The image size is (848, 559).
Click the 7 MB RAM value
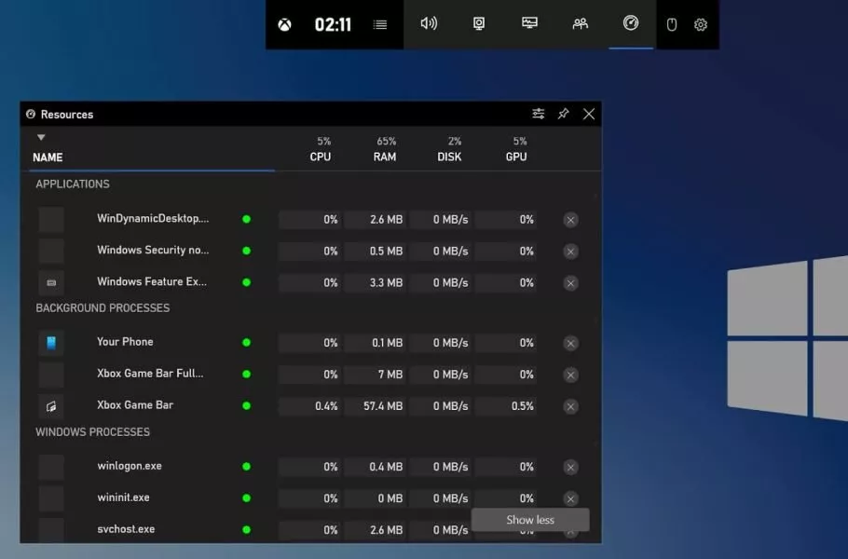pos(390,375)
